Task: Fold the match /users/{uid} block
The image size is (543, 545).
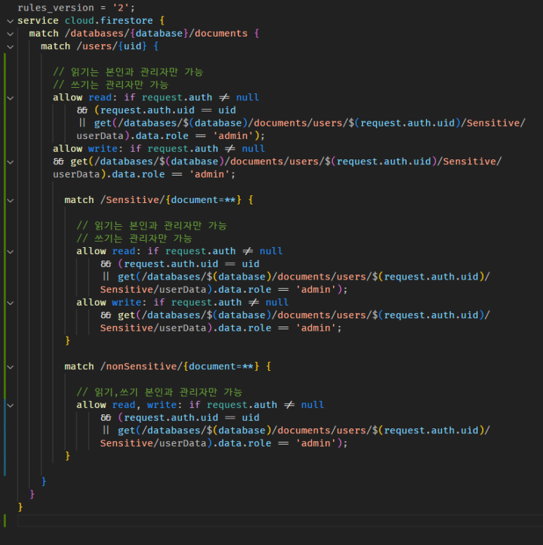Action: coord(10,47)
